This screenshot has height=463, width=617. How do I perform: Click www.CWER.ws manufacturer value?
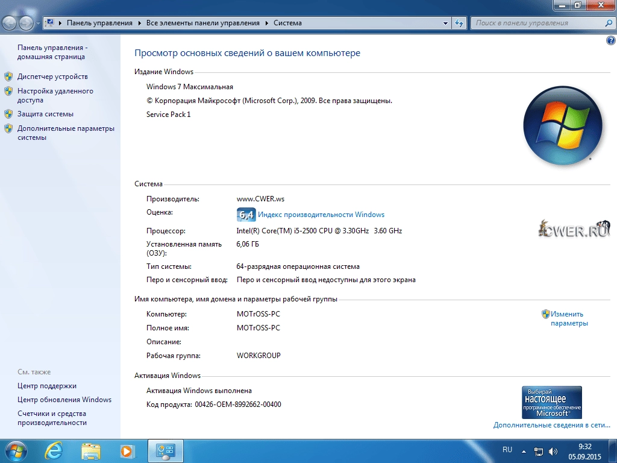pyautogui.click(x=260, y=199)
